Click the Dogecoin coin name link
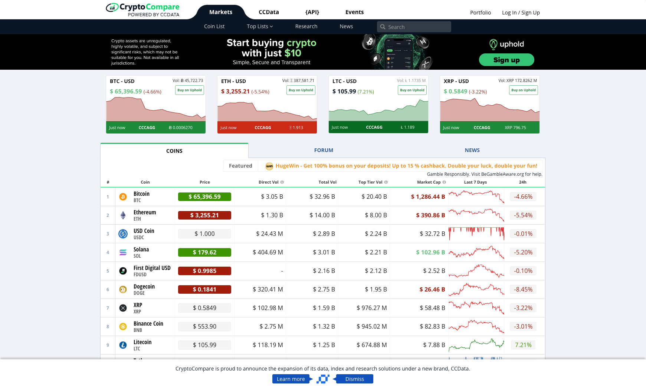The image size is (646, 392). 144,287
